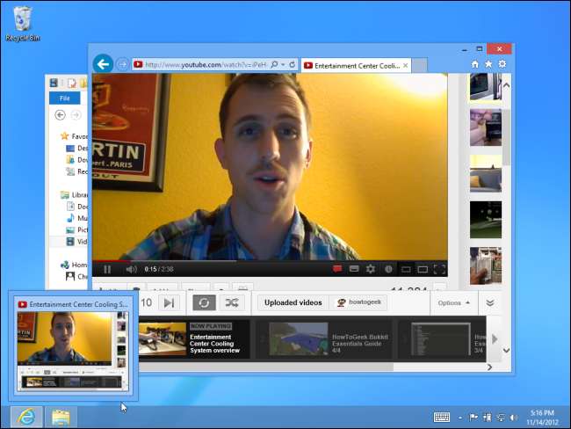Open File menu in Explorer window
The image size is (571, 429).
pyautogui.click(x=64, y=98)
